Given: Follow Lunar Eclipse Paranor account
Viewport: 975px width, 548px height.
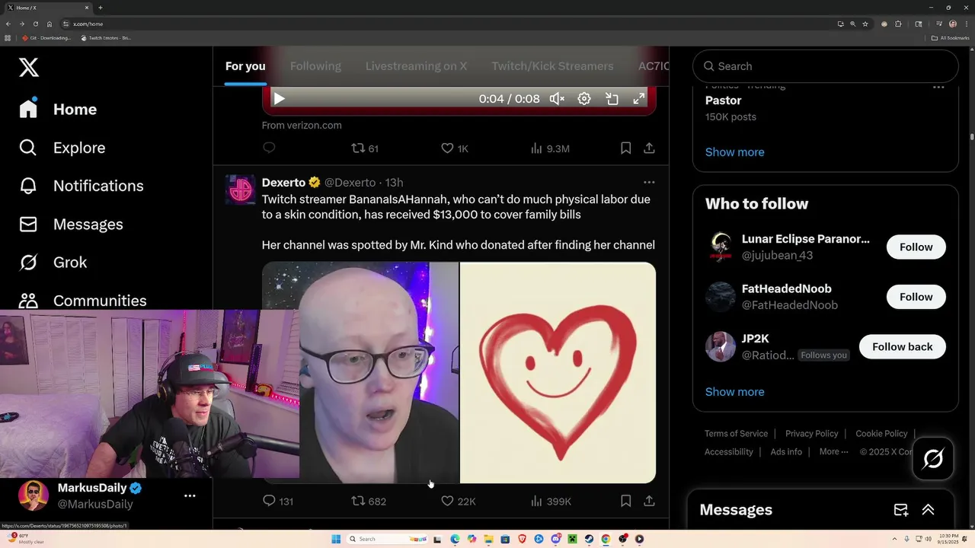Looking at the screenshot, I should tap(916, 247).
